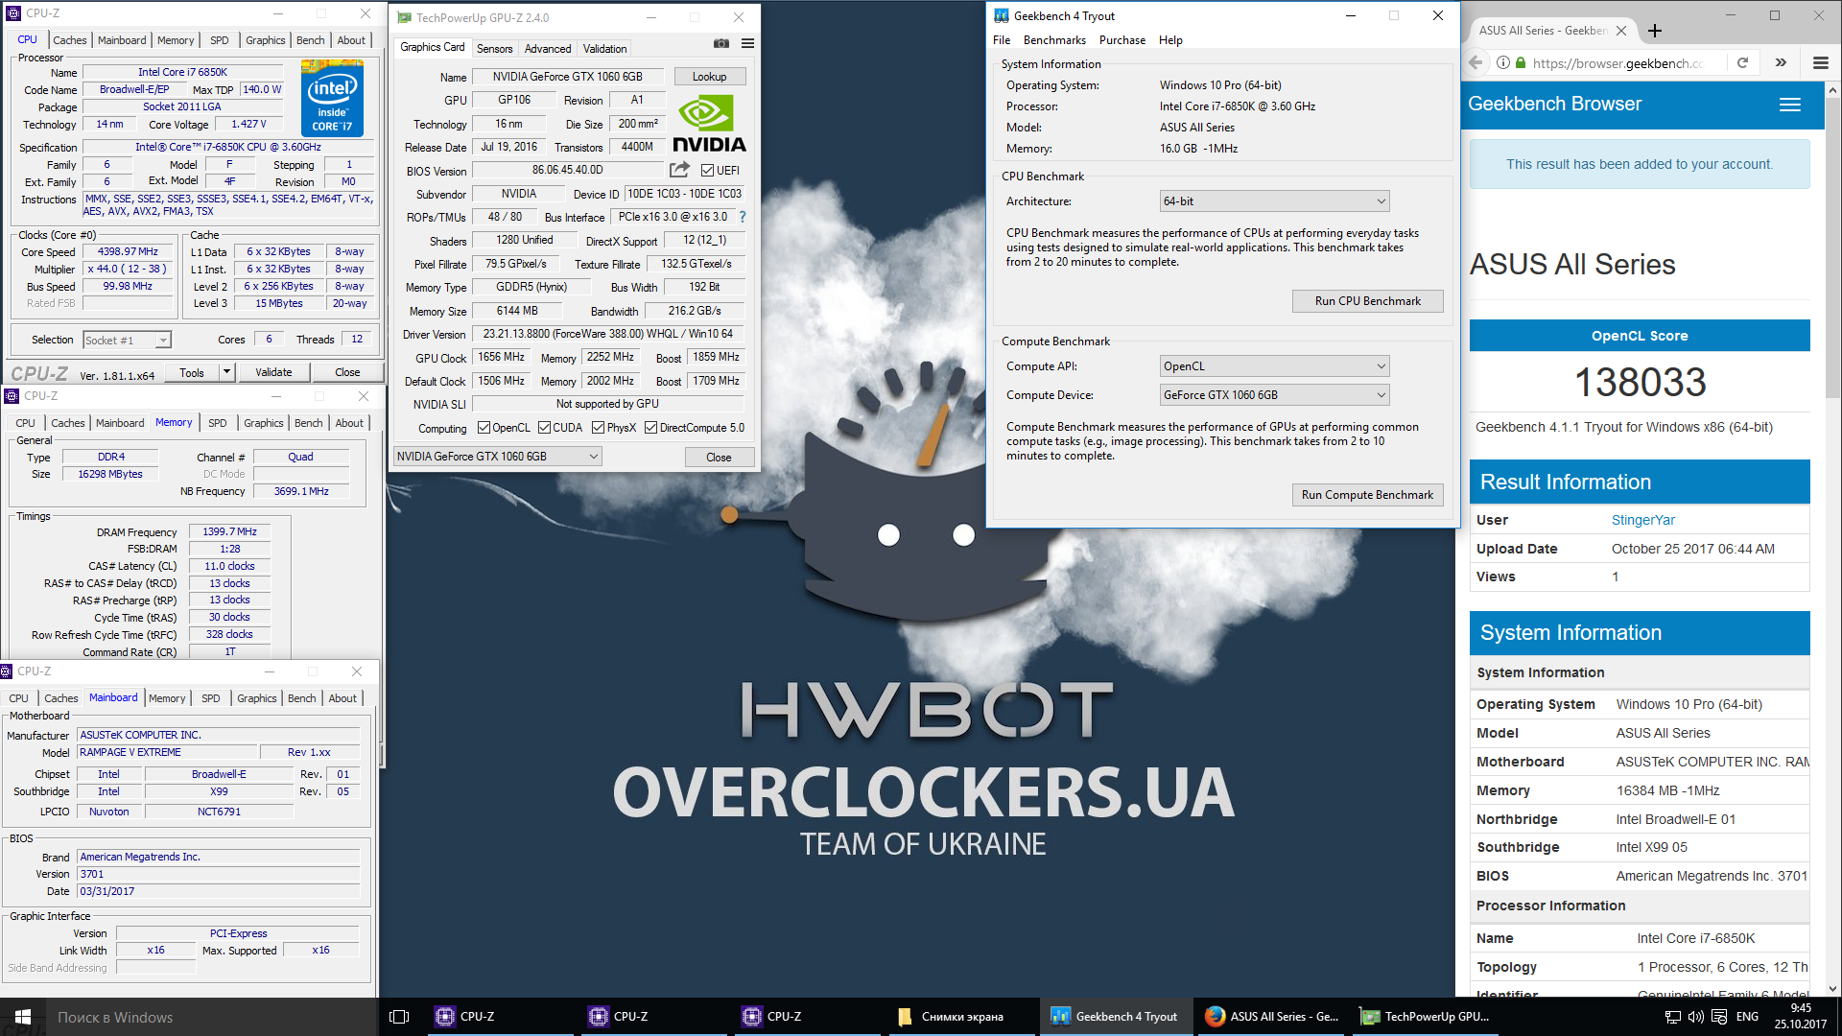
Task: Switch to the Caches tab in top CPU-Z
Action: click(69, 40)
